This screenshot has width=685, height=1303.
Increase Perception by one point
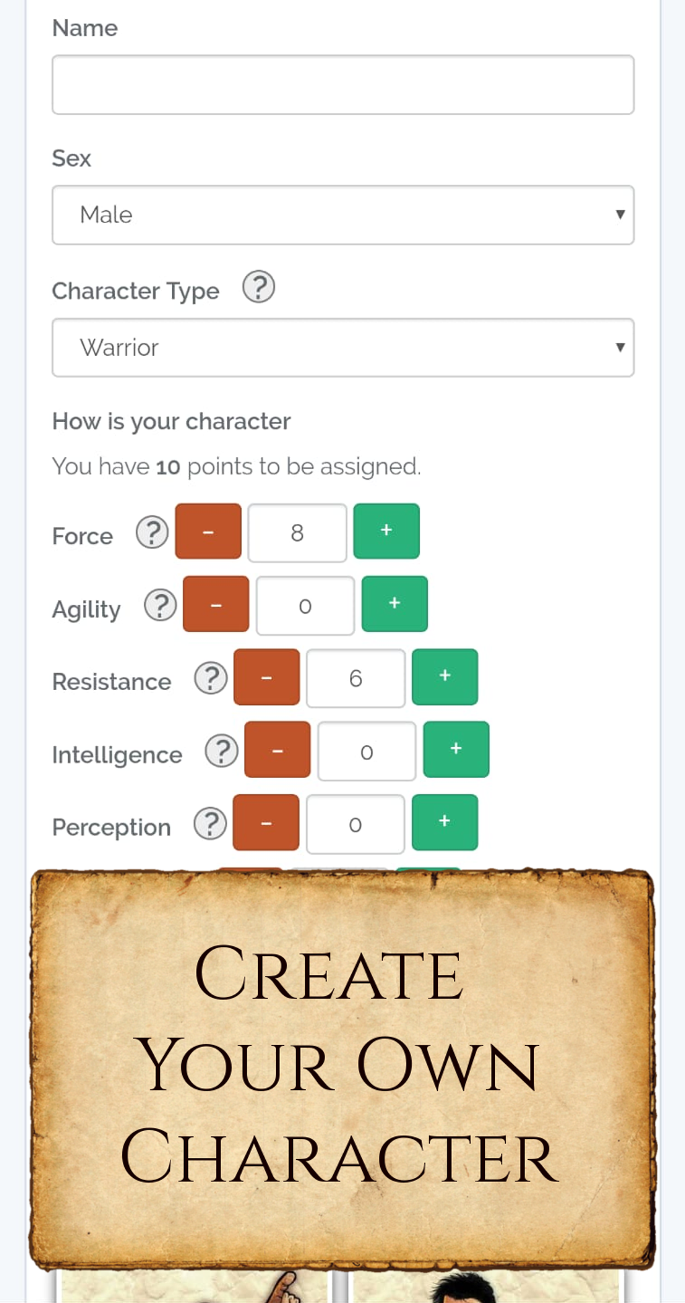click(445, 822)
